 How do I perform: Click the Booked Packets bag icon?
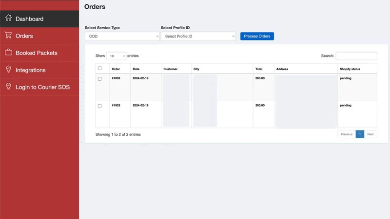8,52
